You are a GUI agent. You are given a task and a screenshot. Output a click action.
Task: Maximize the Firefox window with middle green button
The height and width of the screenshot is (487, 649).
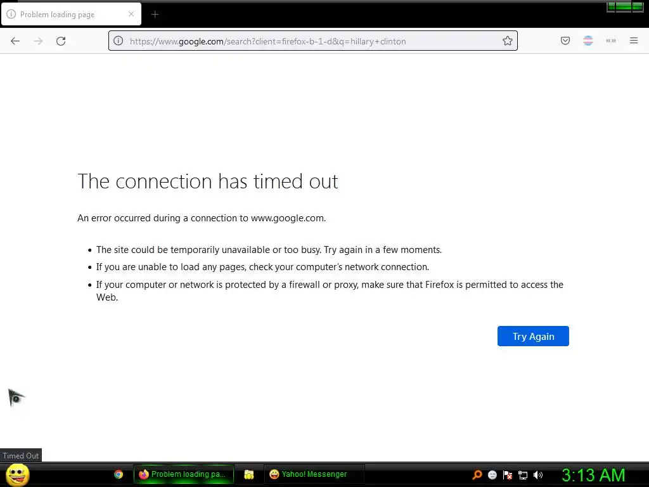point(624,6)
